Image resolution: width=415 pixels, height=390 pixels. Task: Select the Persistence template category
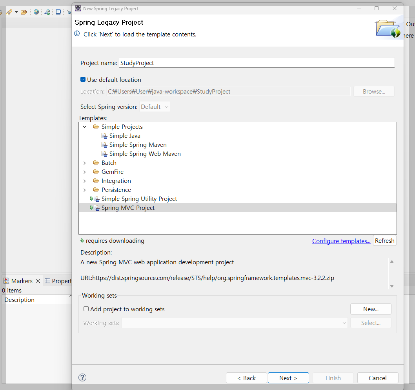click(116, 190)
